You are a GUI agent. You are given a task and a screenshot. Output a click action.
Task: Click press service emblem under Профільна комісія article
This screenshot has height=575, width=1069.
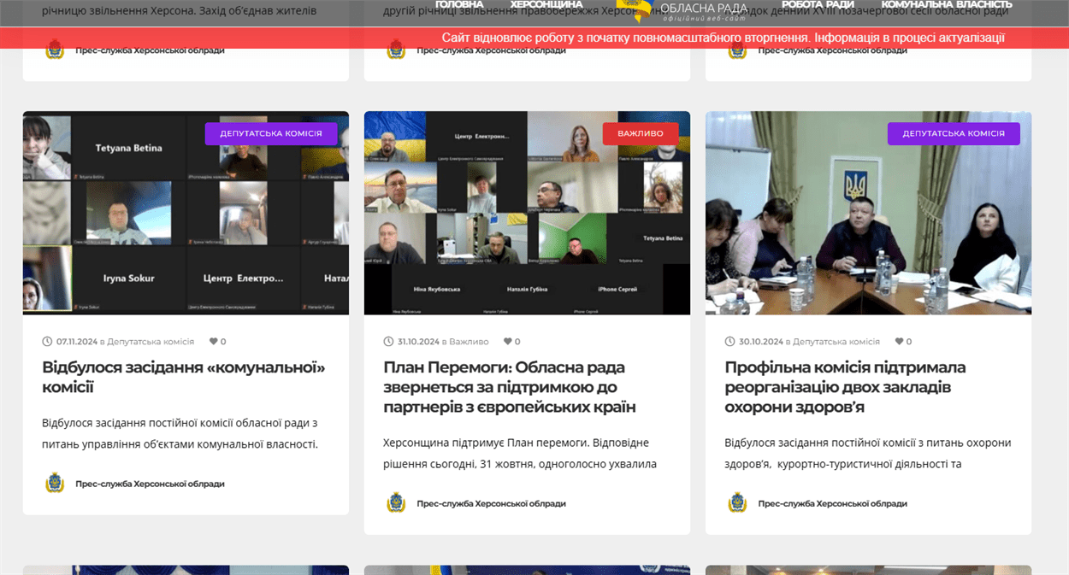click(737, 503)
